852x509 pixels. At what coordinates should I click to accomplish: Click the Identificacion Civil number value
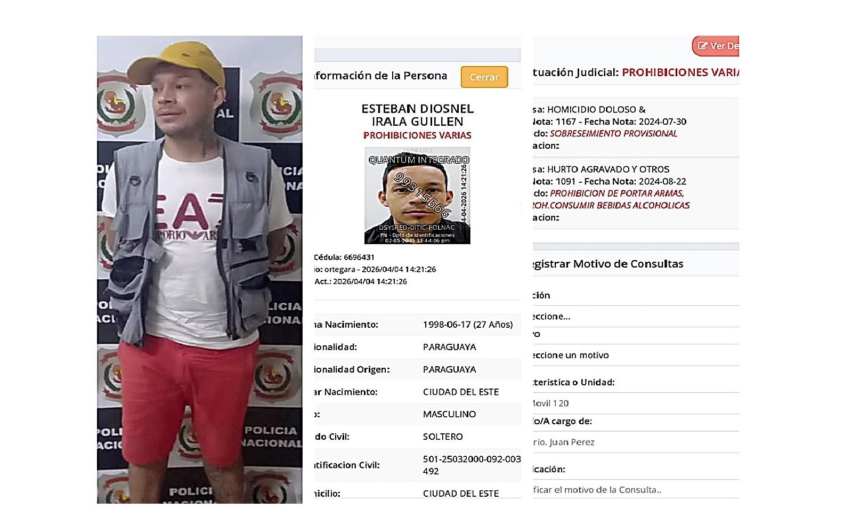pos(472,465)
